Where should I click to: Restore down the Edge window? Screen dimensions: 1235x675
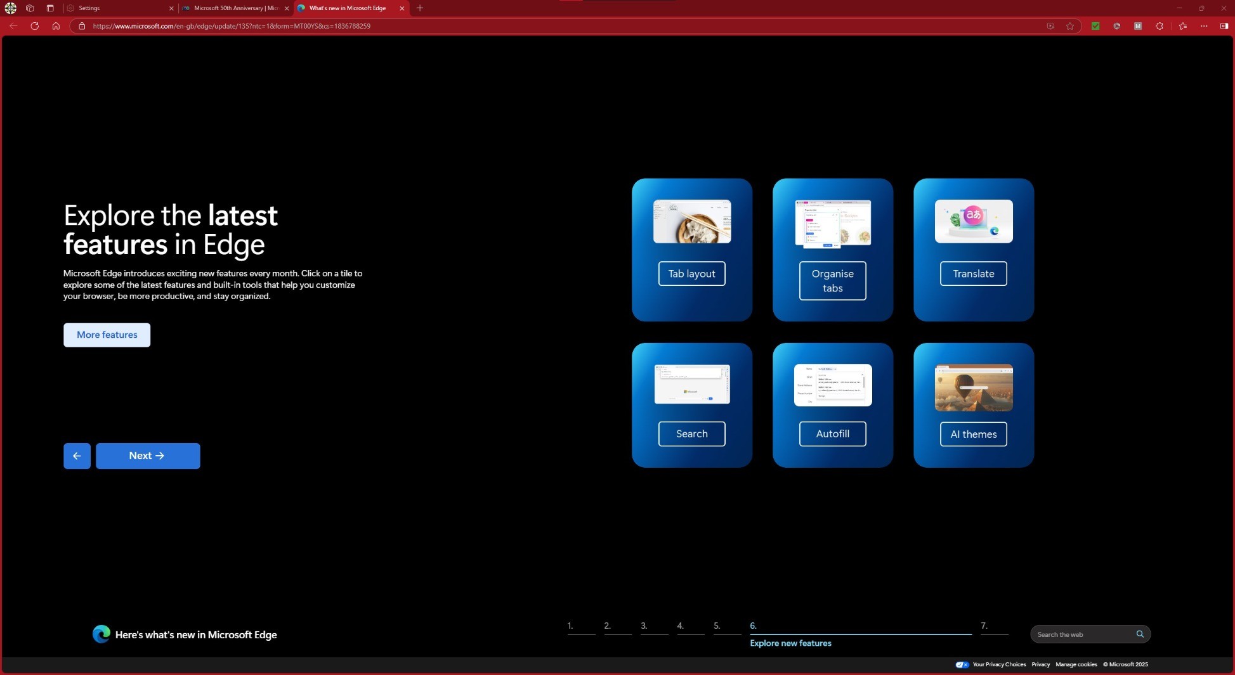click(x=1201, y=8)
